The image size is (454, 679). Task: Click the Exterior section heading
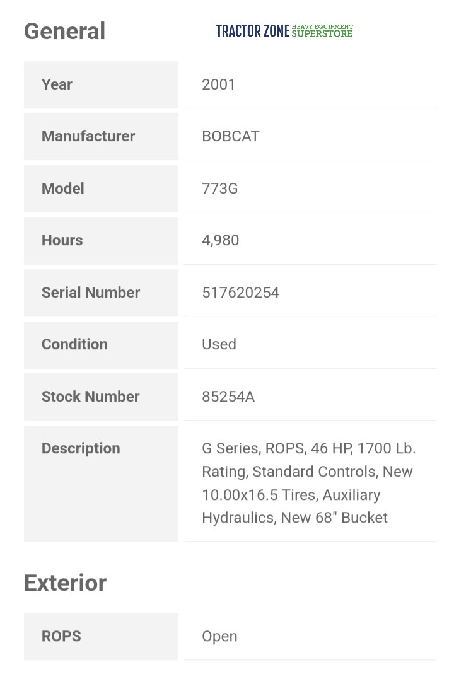(x=65, y=583)
